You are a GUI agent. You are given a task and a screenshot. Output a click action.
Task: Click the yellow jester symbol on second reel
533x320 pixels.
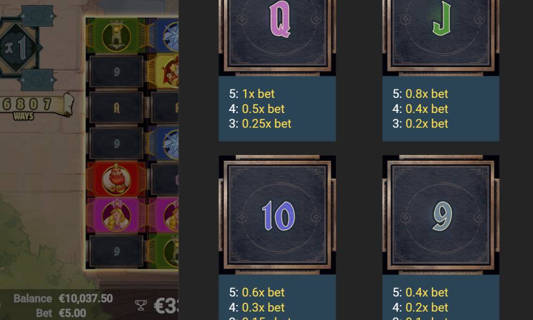(x=164, y=72)
